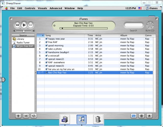This screenshot has height=127, width=163.
Task: Sort by the Song column header
Action: click(64, 35)
